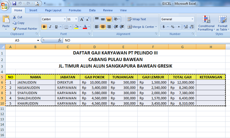The image size is (230, 138).
Task: Click the Office Button logo
Action: (4, 6)
